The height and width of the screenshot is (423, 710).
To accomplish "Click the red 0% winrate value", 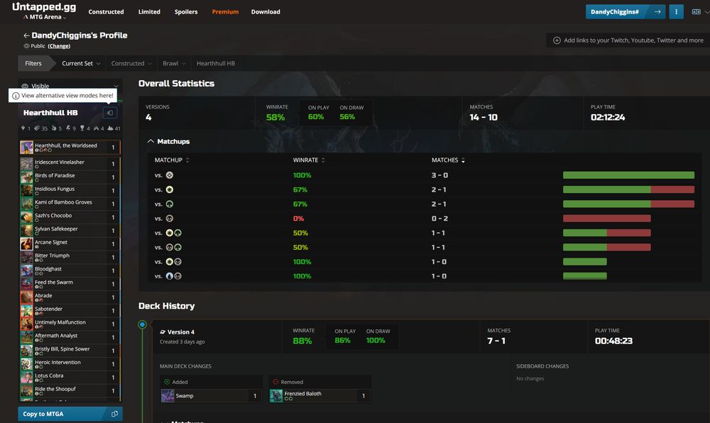I will point(298,219).
